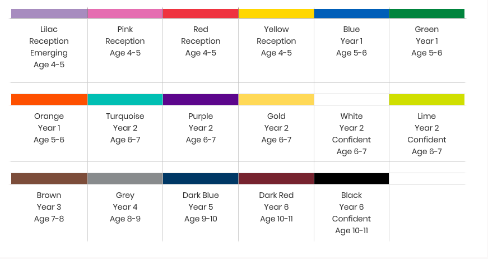Click the White Year 2 Confident text
Image resolution: width=488 pixels, height=259 pixels.
tap(351, 134)
